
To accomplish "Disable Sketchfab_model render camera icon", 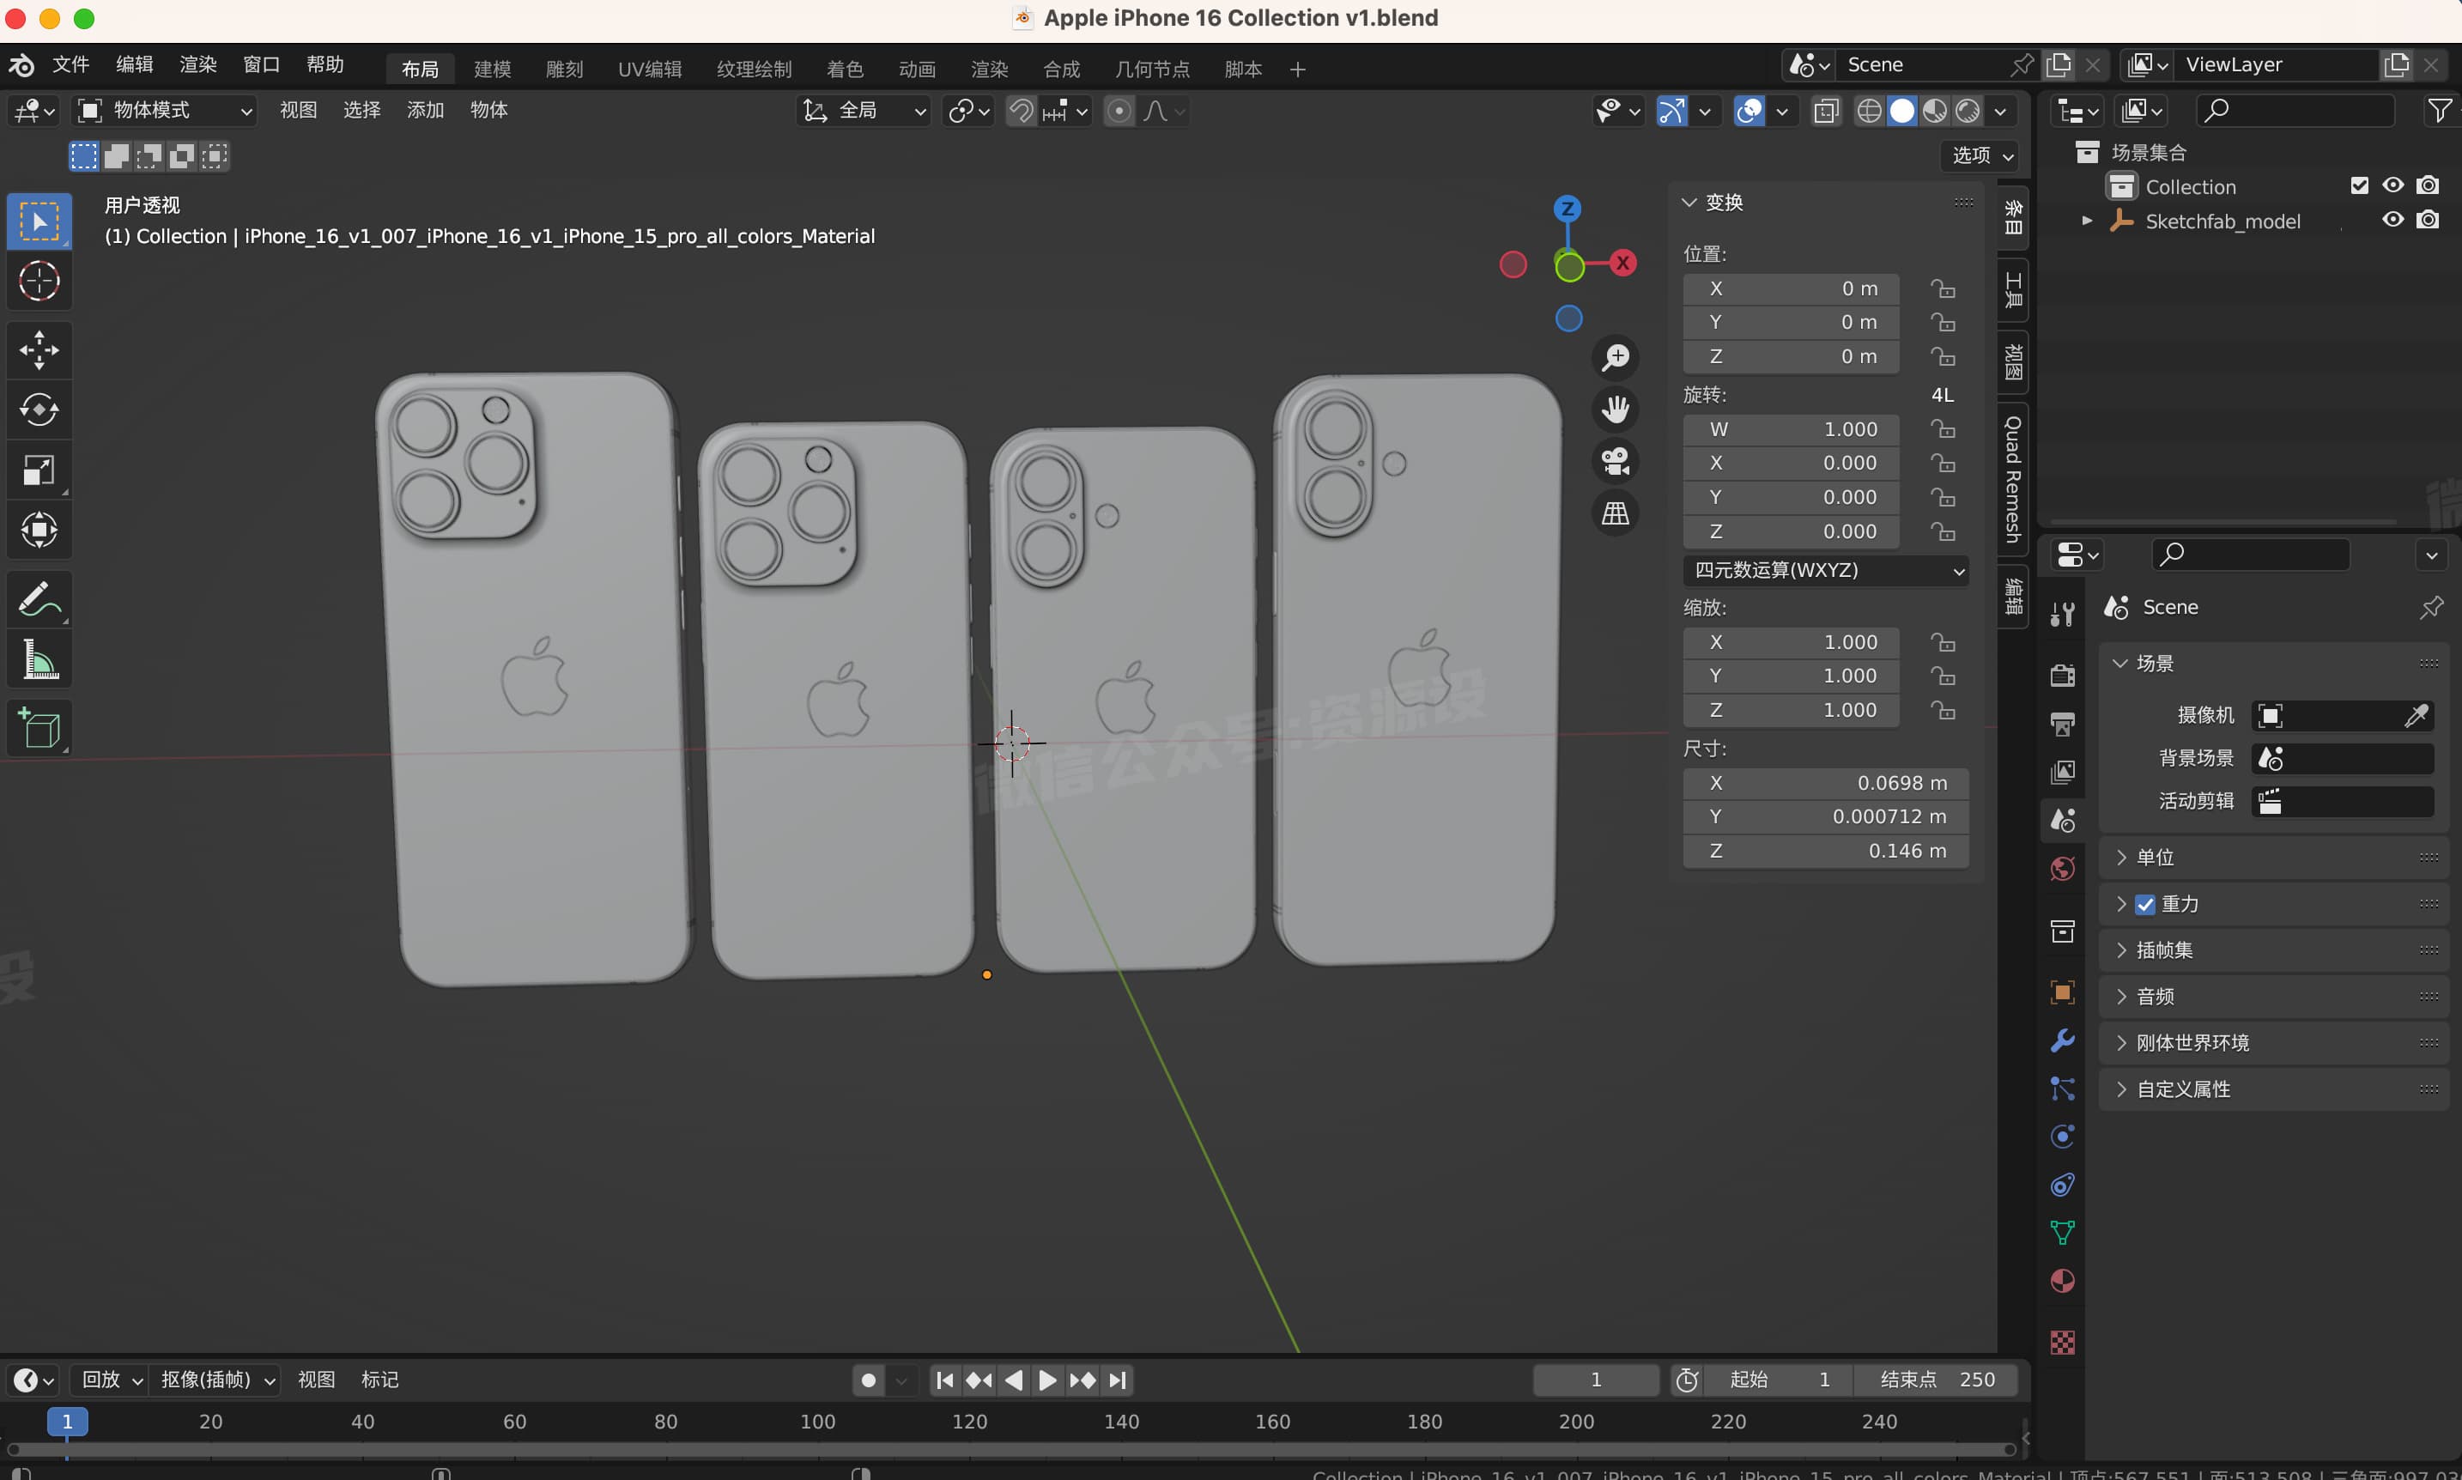I will [2429, 220].
